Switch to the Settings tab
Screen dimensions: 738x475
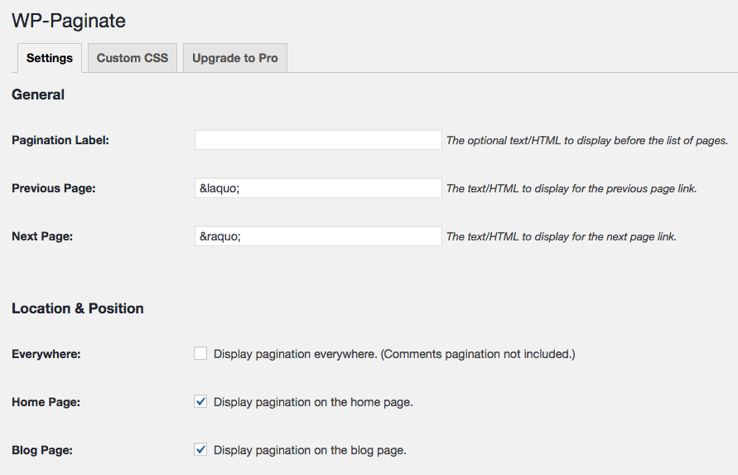[50, 58]
